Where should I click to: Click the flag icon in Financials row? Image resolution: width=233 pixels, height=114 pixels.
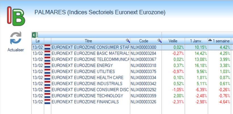47,101
